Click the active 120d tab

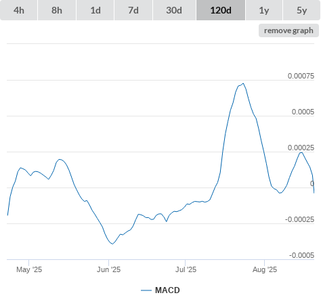221,10
